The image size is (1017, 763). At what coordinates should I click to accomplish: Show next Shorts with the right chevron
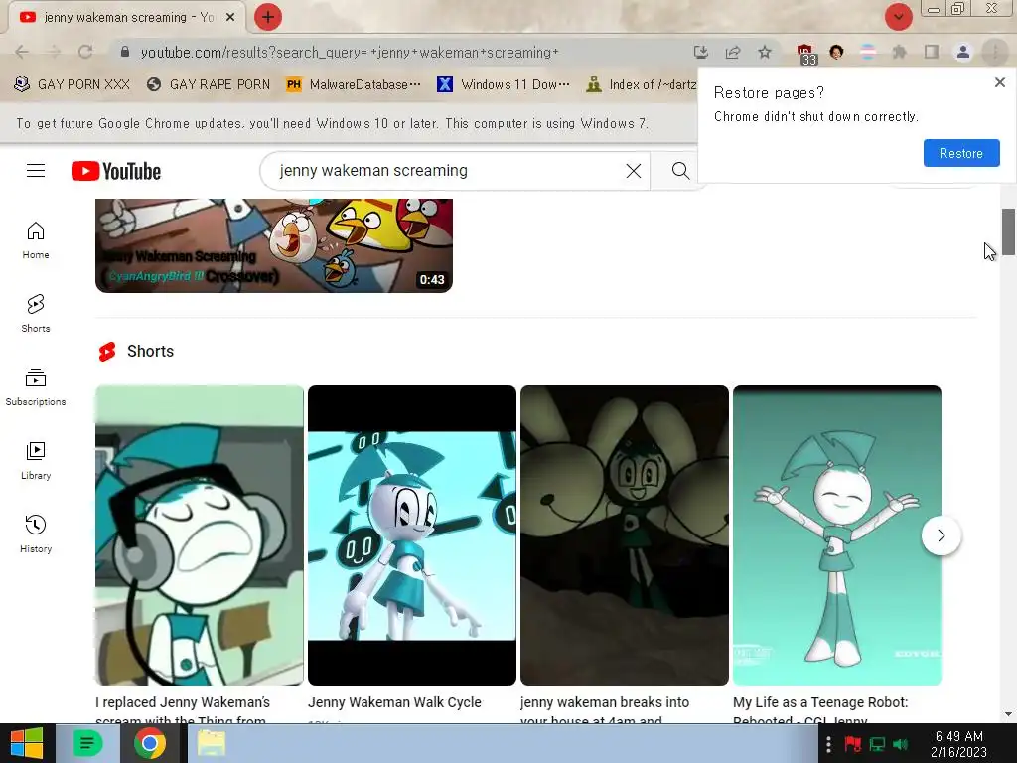[x=942, y=535]
